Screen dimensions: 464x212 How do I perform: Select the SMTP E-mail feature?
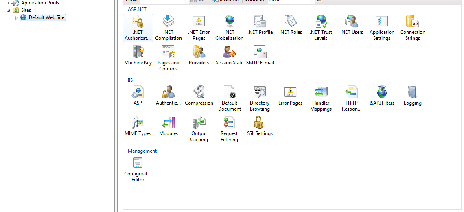tap(260, 55)
